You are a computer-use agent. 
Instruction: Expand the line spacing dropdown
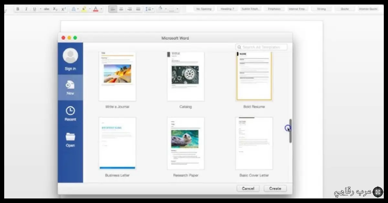pyautogui.click(x=153, y=9)
